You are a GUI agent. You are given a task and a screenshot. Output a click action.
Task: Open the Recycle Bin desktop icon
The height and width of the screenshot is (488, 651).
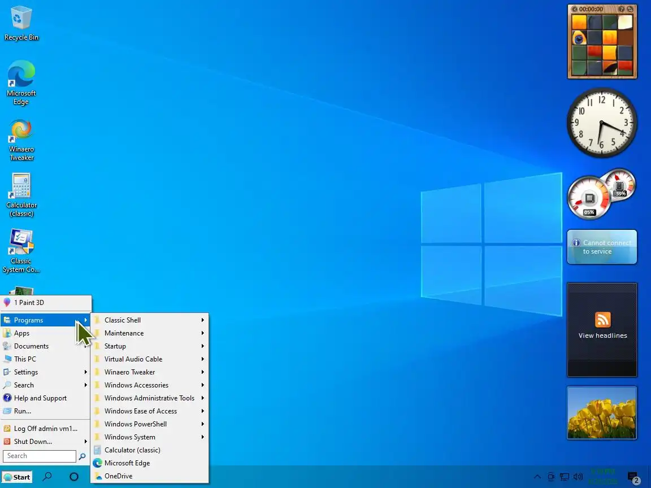(x=21, y=23)
